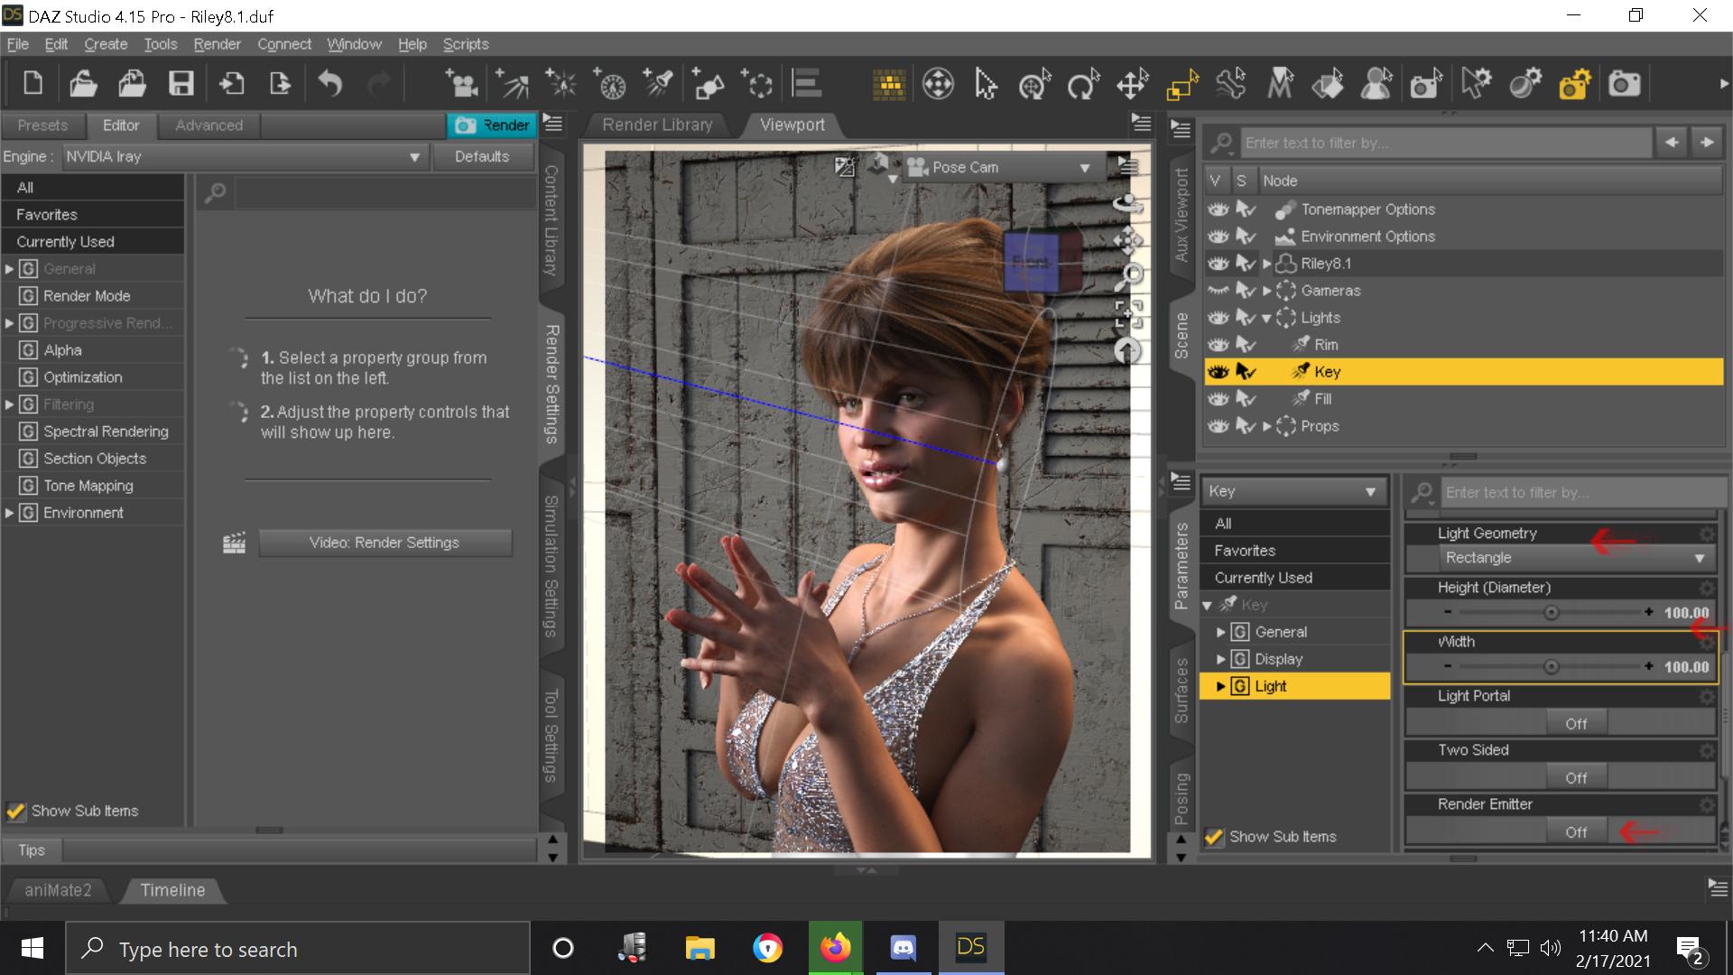Viewport: 1733px width, 975px height.
Task: Click the Frame view magnifier icon in viewport
Action: coord(1128,275)
